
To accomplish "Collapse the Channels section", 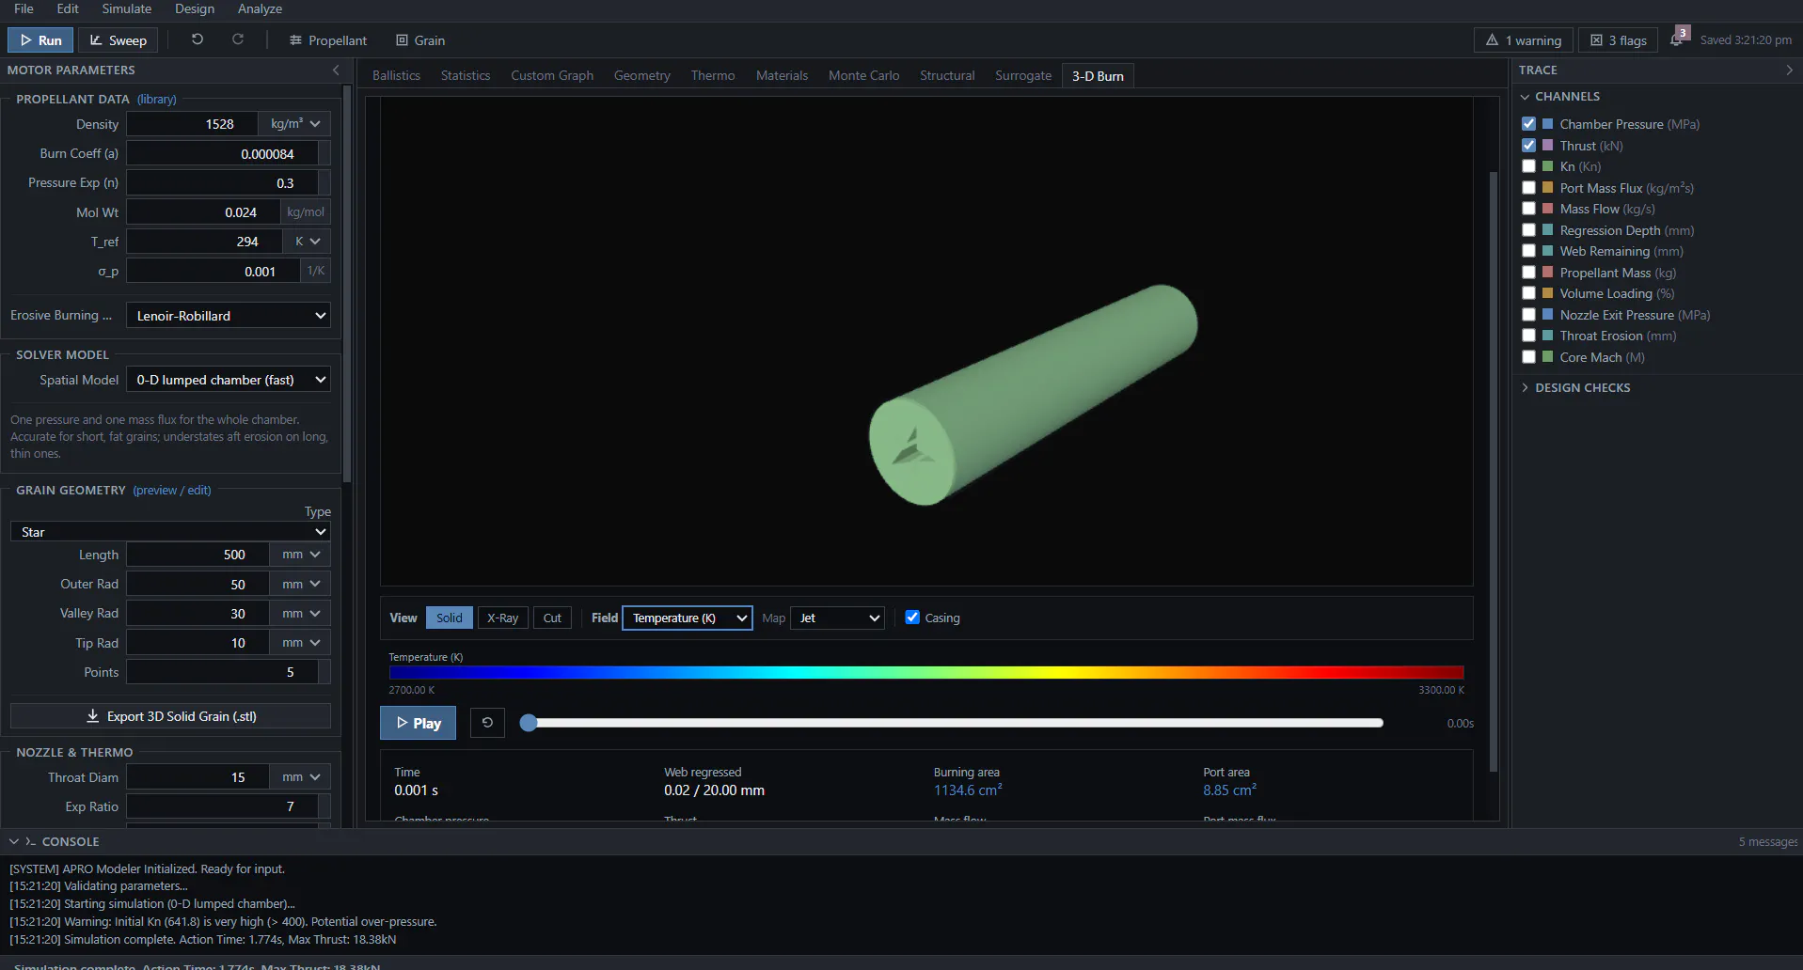I will 1525,97.
